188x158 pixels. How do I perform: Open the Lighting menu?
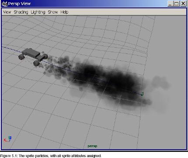38,12
